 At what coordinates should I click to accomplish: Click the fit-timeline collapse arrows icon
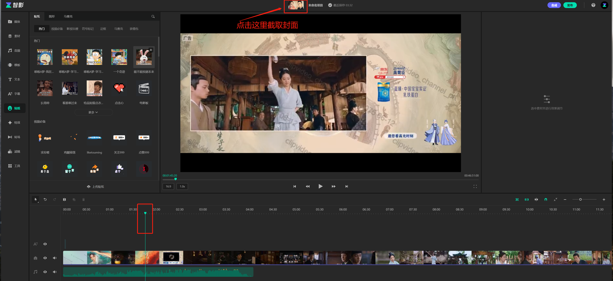click(555, 199)
